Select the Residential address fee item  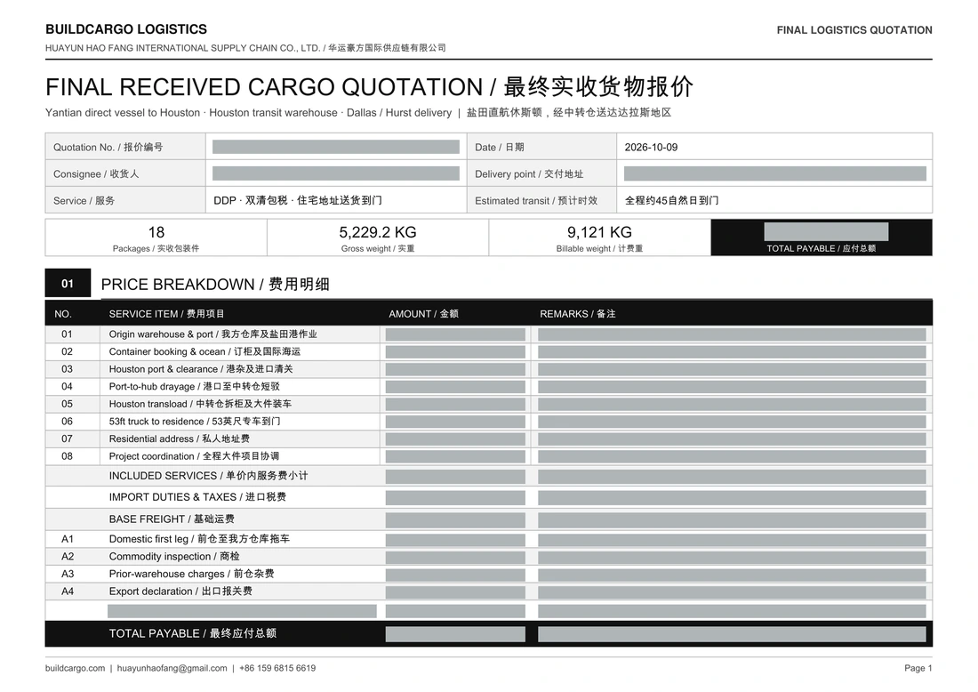click(179, 439)
